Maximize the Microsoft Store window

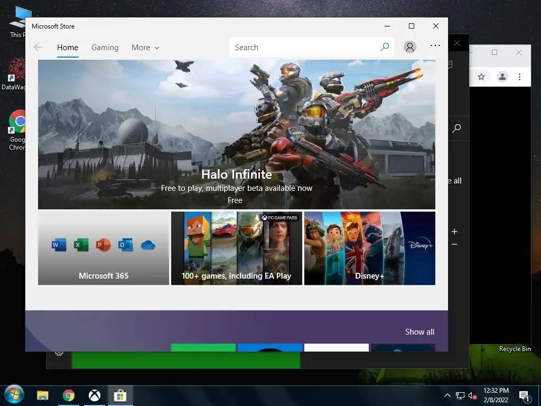click(x=412, y=26)
